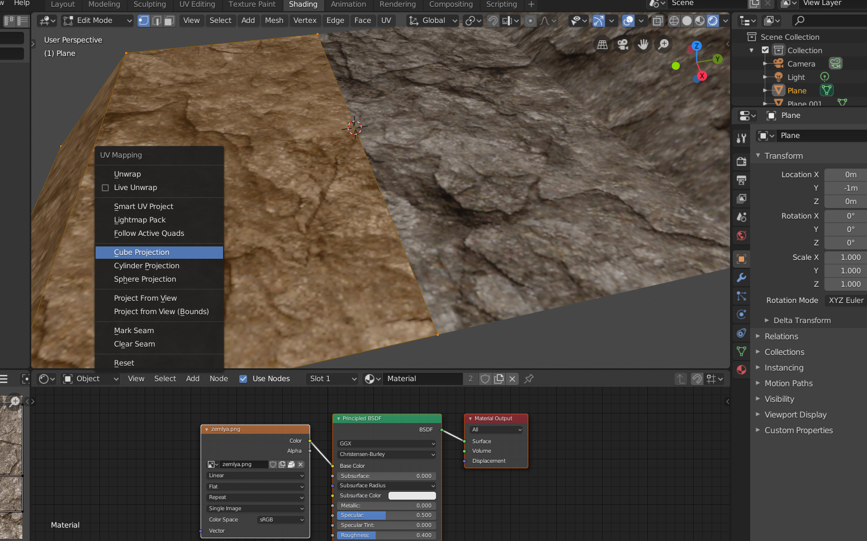The height and width of the screenshot is (541, 867).
Task: Disable the Use Nodes checkbox
Action: point(243,379)
